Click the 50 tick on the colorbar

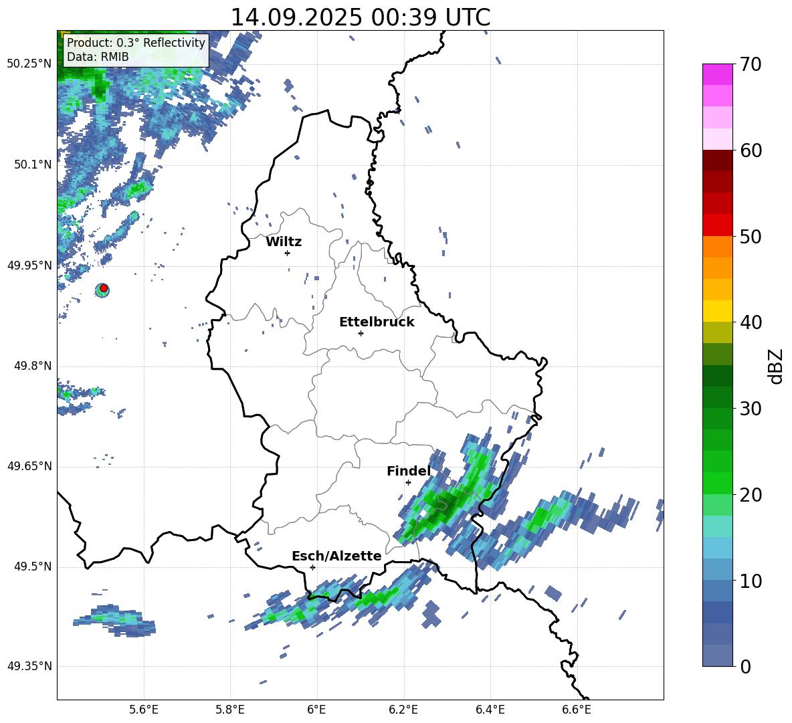click(751, 236)
